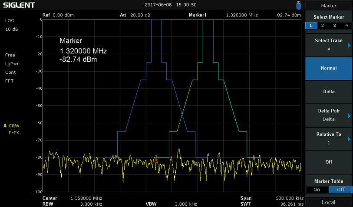Click the USB drive status icon
This screenshot has width=353, height=207.
298,5
